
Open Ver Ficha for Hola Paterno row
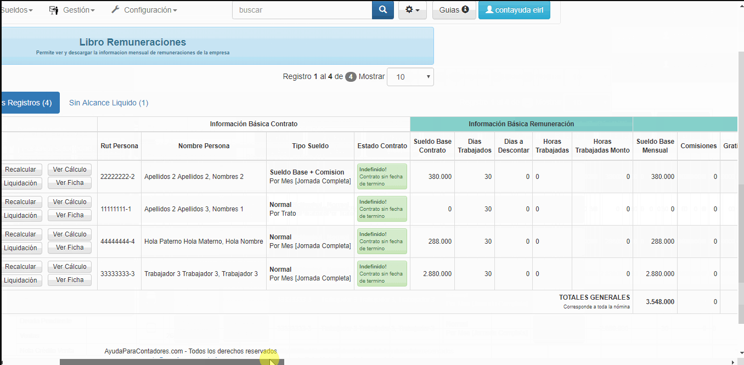pyautogui.click(x=70, y=248)
